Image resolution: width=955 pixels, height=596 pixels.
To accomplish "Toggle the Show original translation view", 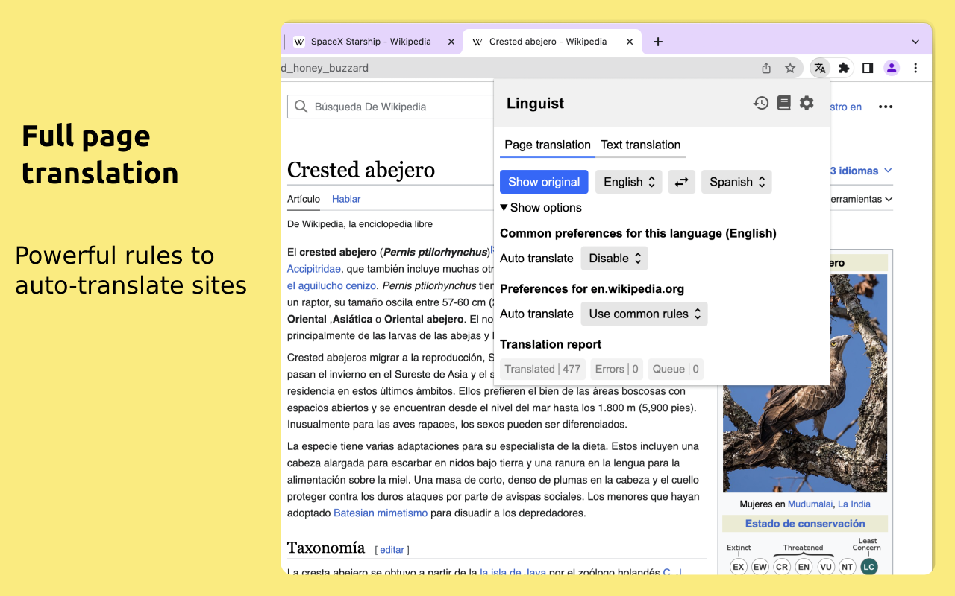I will point(544,182).
